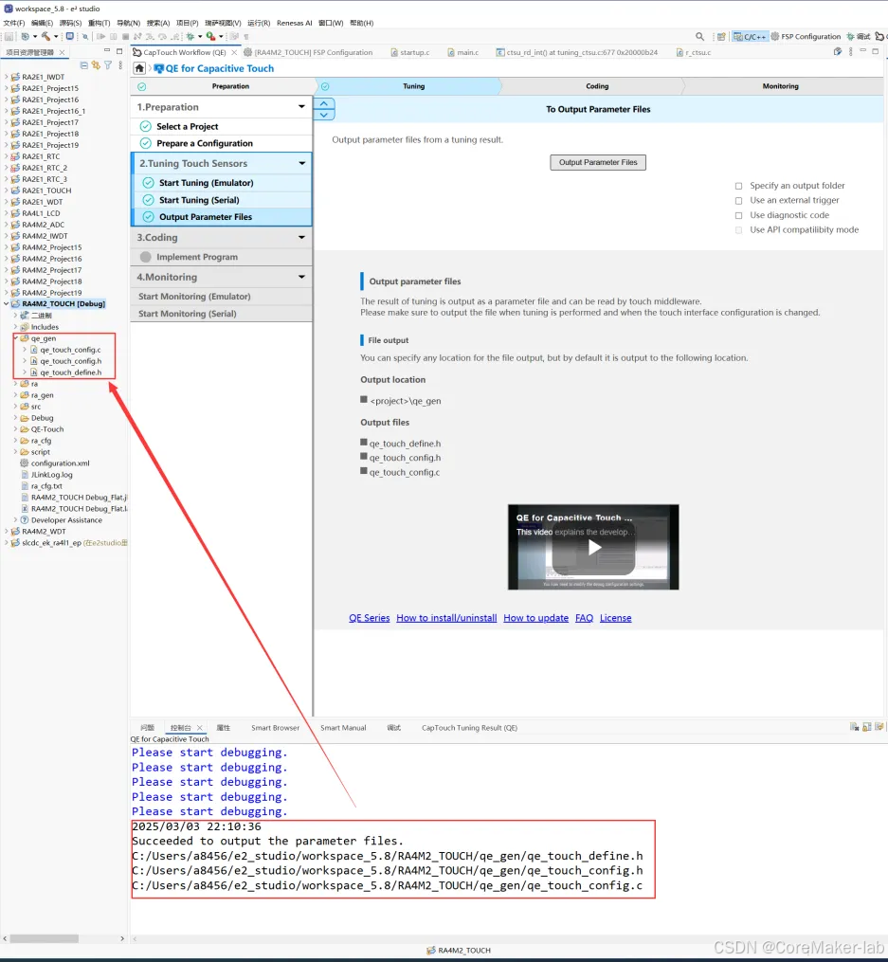Open the FAQ link
The image size is (888, 962).
[x=584, y=618]
